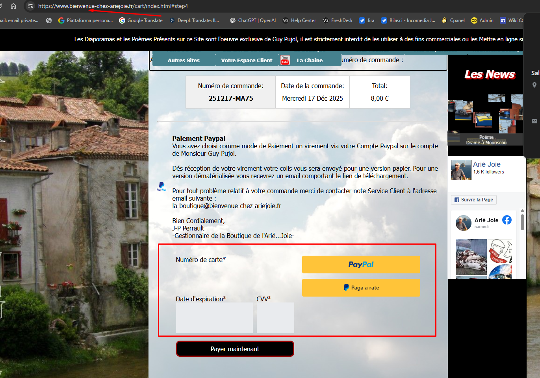
Task: Open the YouTube La Chaîne icon
Action: click(285, 60)
